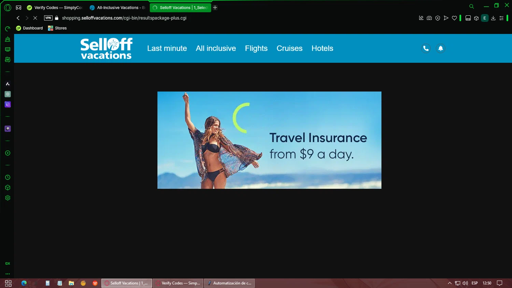Open the My Flow send icon

click(446, 18)
